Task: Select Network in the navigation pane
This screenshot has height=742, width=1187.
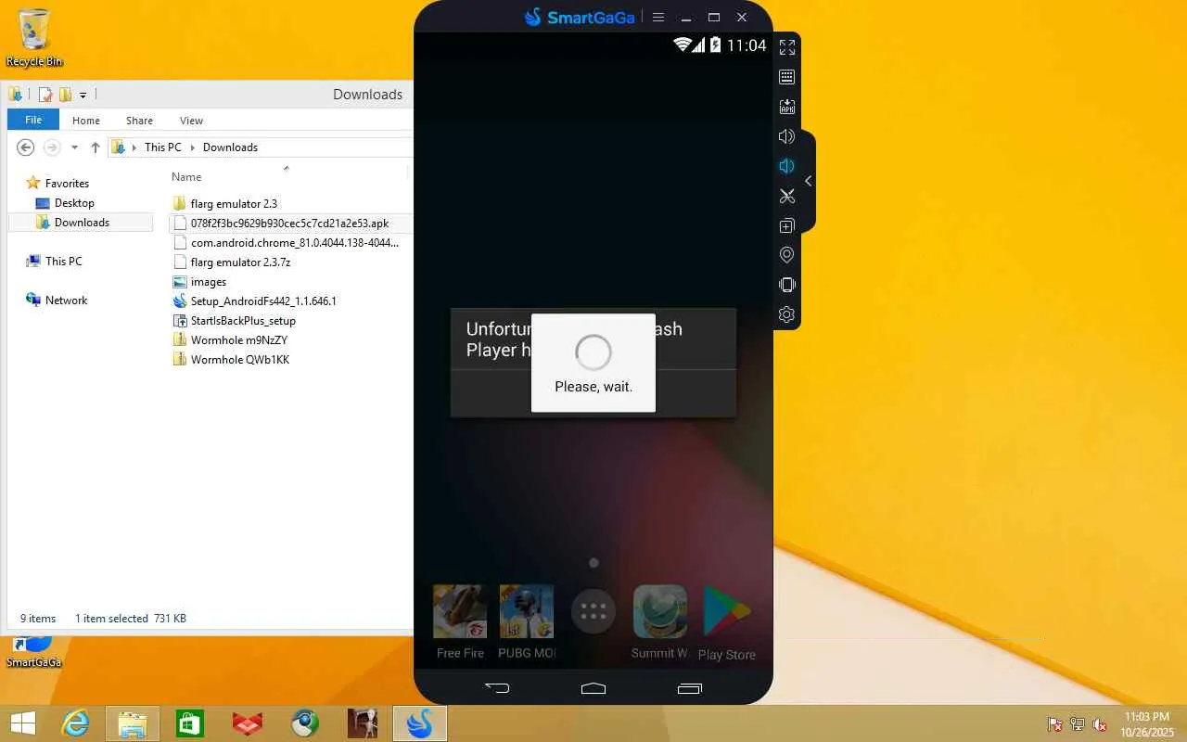Action: 66,301
